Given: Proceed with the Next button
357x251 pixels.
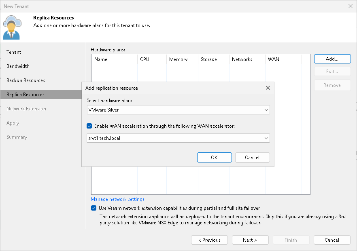Looking at the screenshot, I should point(250,240).
